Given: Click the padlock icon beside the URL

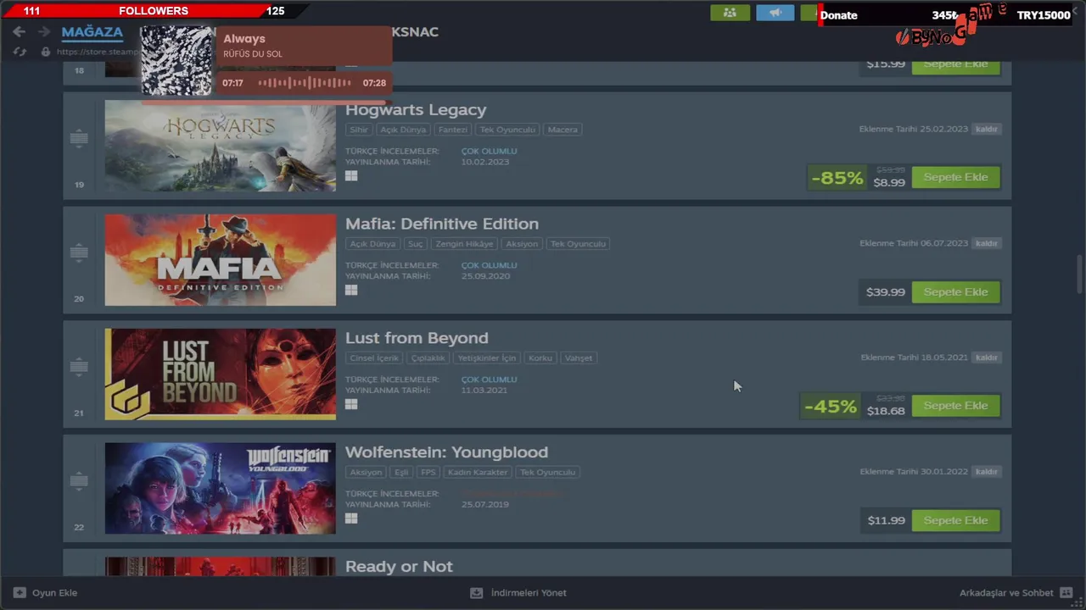Looking at the screenshot, I should [x=46, y=52].
